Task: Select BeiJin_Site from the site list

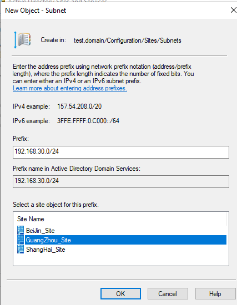Action: 41,231
